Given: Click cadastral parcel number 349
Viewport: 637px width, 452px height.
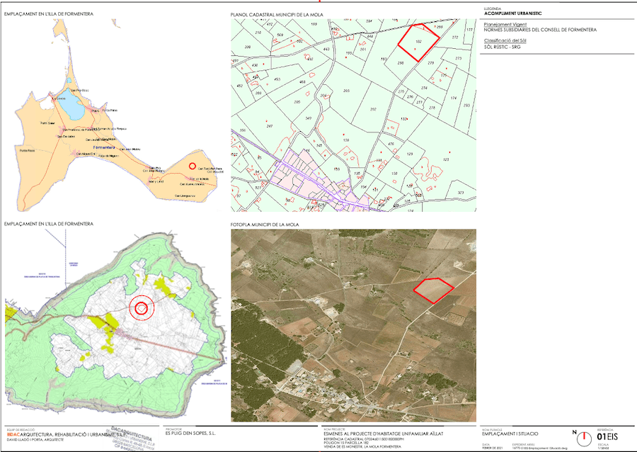Looking at the screenshot, I should (308, 118).
